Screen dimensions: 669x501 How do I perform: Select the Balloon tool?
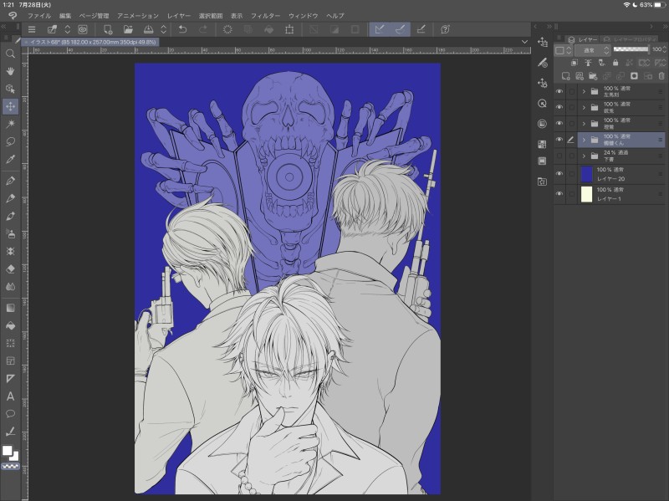(10, 414)
